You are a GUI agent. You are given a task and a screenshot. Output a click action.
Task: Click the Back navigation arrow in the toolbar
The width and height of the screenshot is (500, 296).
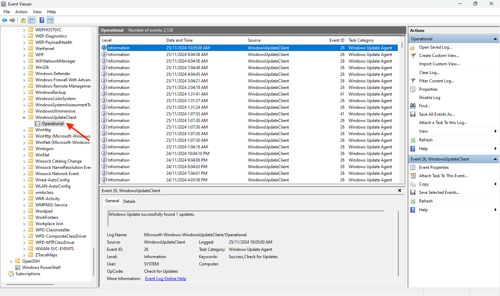click(5, 20)
